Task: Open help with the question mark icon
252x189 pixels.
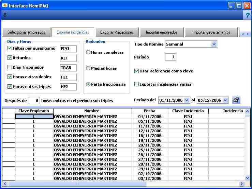Action: click(x=248, y=15)
